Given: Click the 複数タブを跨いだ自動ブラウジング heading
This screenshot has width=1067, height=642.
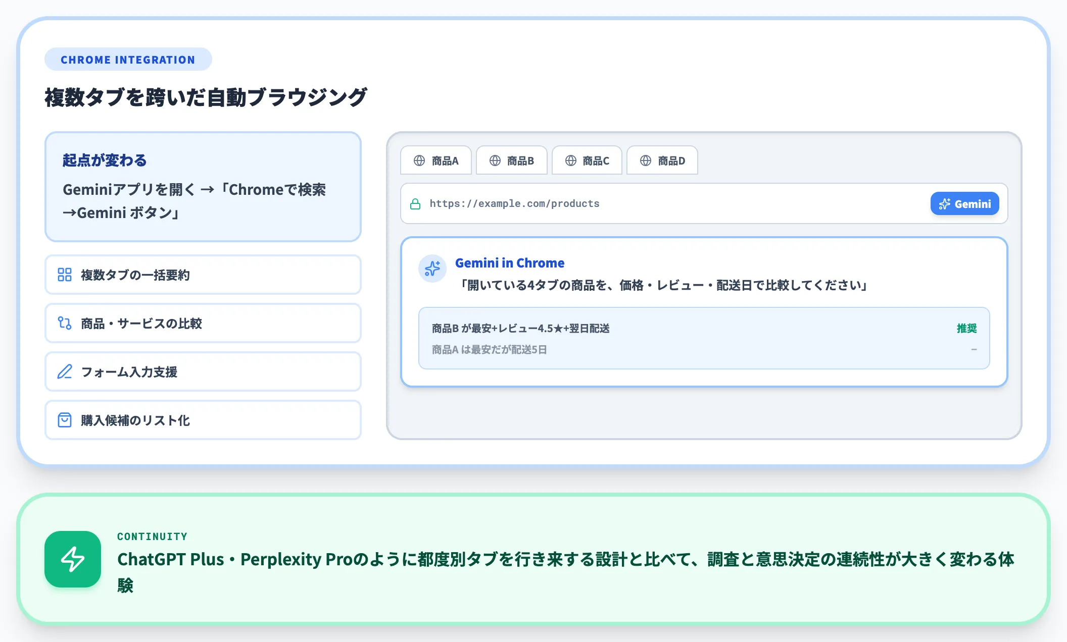Looking at the screenshot, I should [x=206, y=97].
